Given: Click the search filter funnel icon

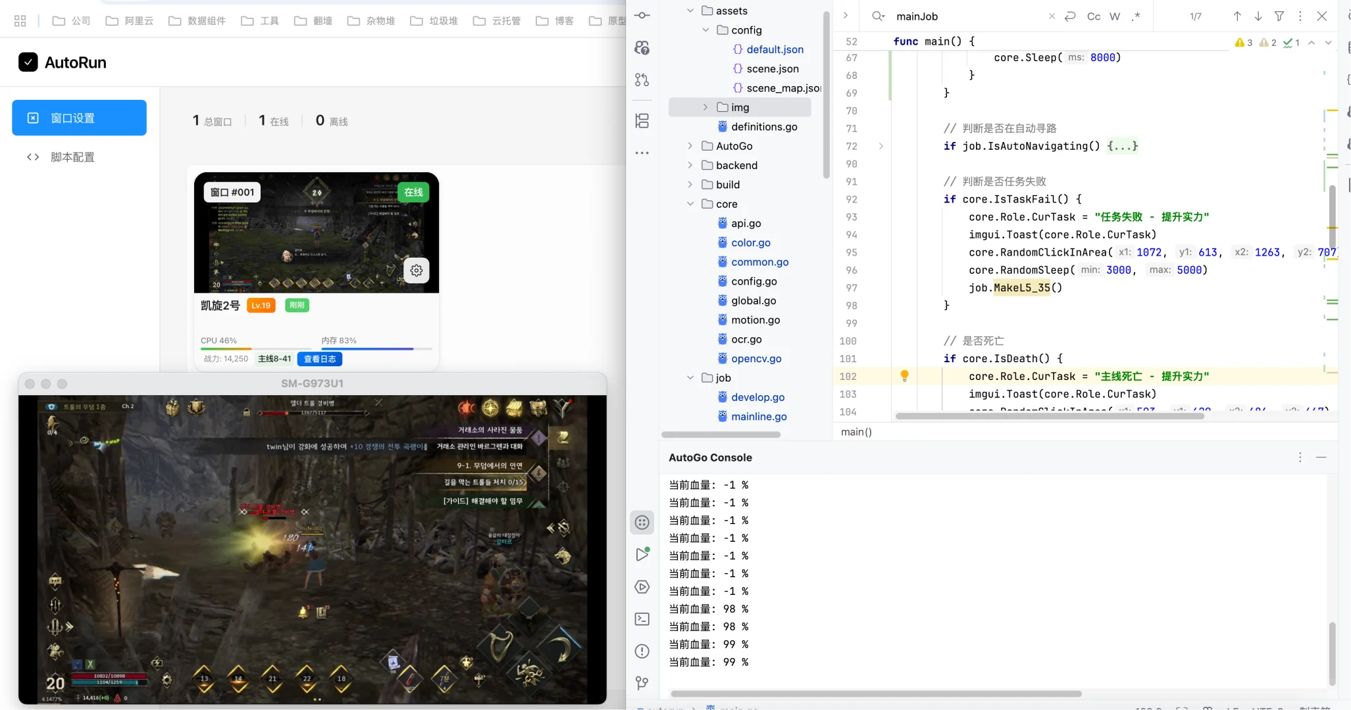Looking at the screenshot, I should click(x=1279, y=16).
